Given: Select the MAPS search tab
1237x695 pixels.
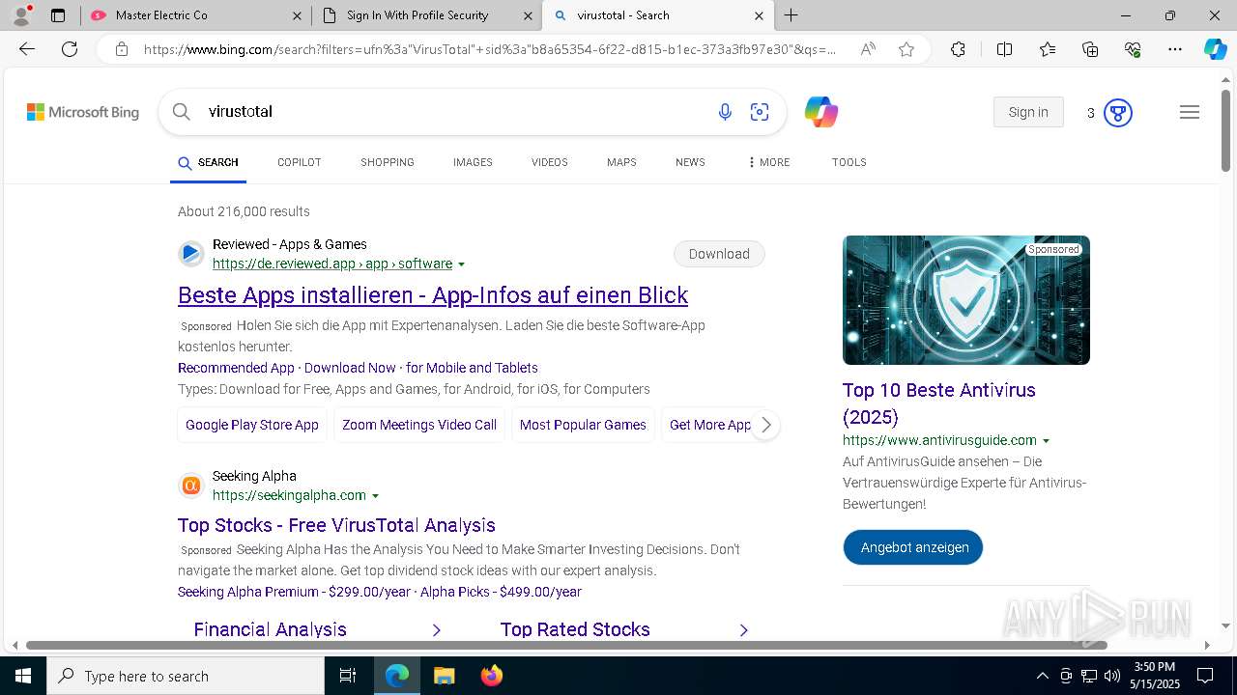Looking at the screenshot, I should click(x=621, y=162).
